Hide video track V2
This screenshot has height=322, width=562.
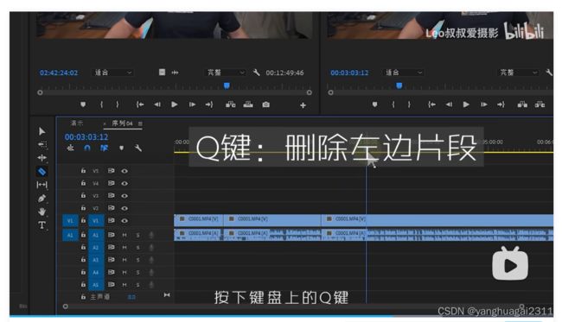(x=125, y=208)
